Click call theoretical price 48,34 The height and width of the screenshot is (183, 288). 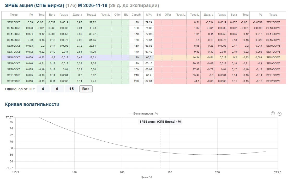click(93, 28)
